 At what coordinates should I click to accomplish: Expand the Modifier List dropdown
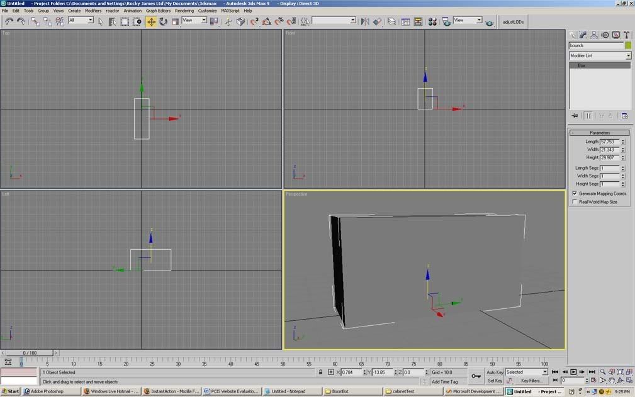[627, 56]
